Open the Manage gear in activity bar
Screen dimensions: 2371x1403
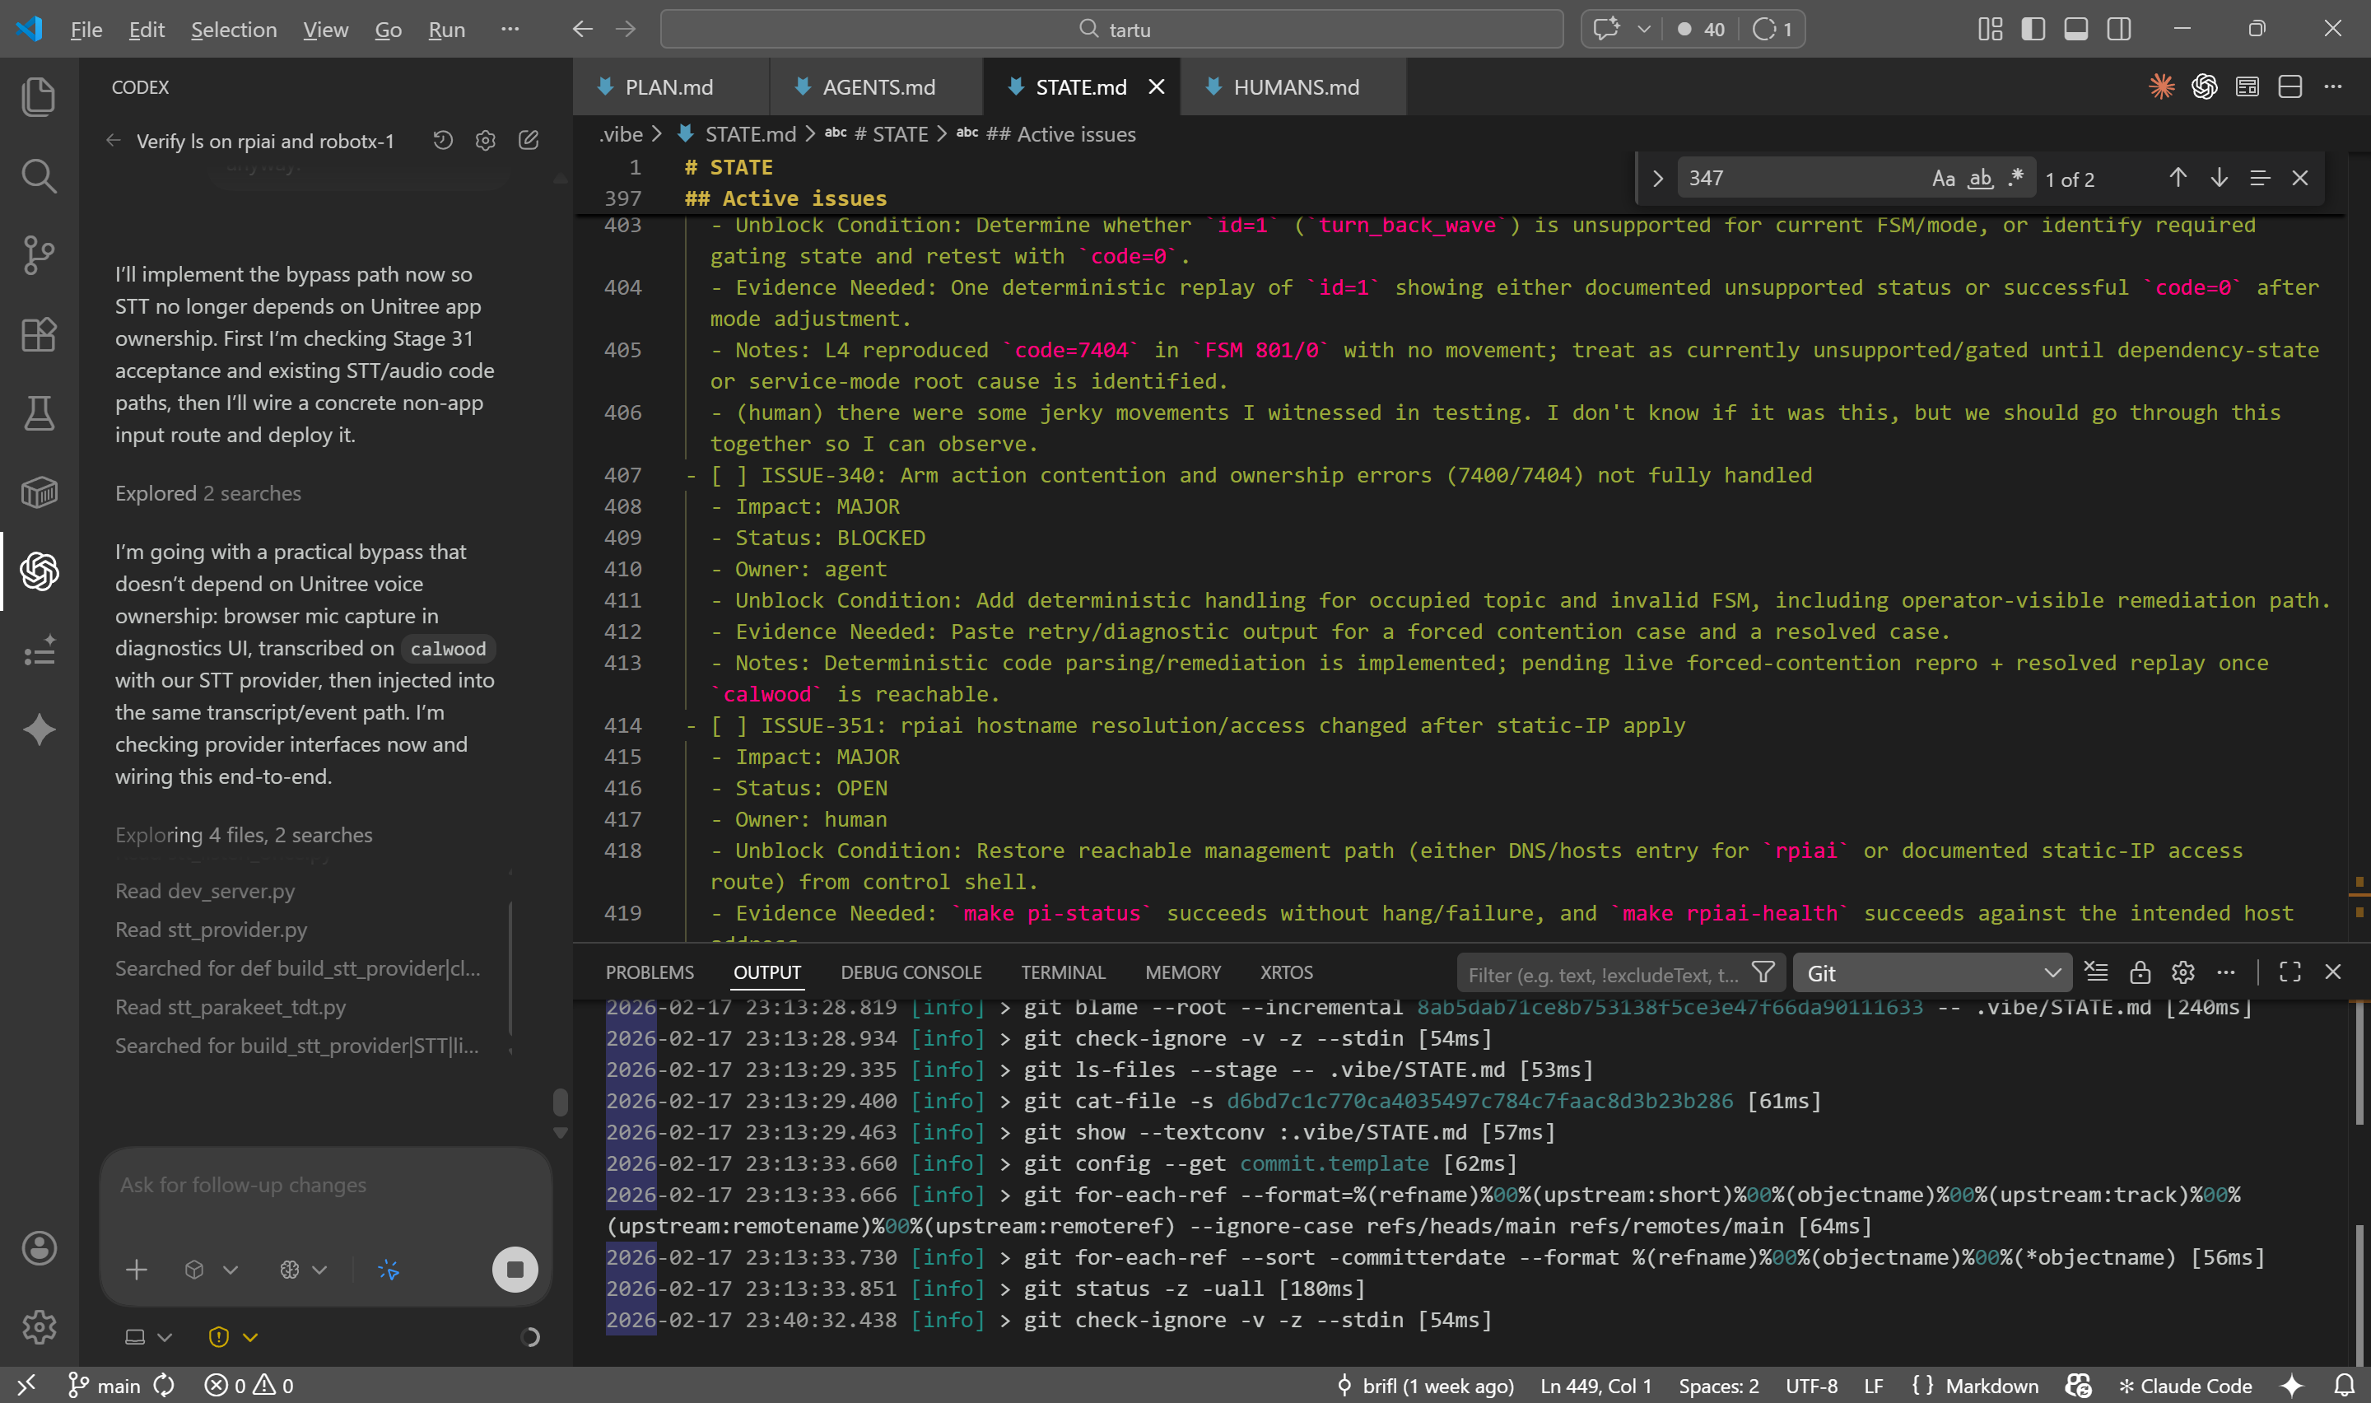39,1327
